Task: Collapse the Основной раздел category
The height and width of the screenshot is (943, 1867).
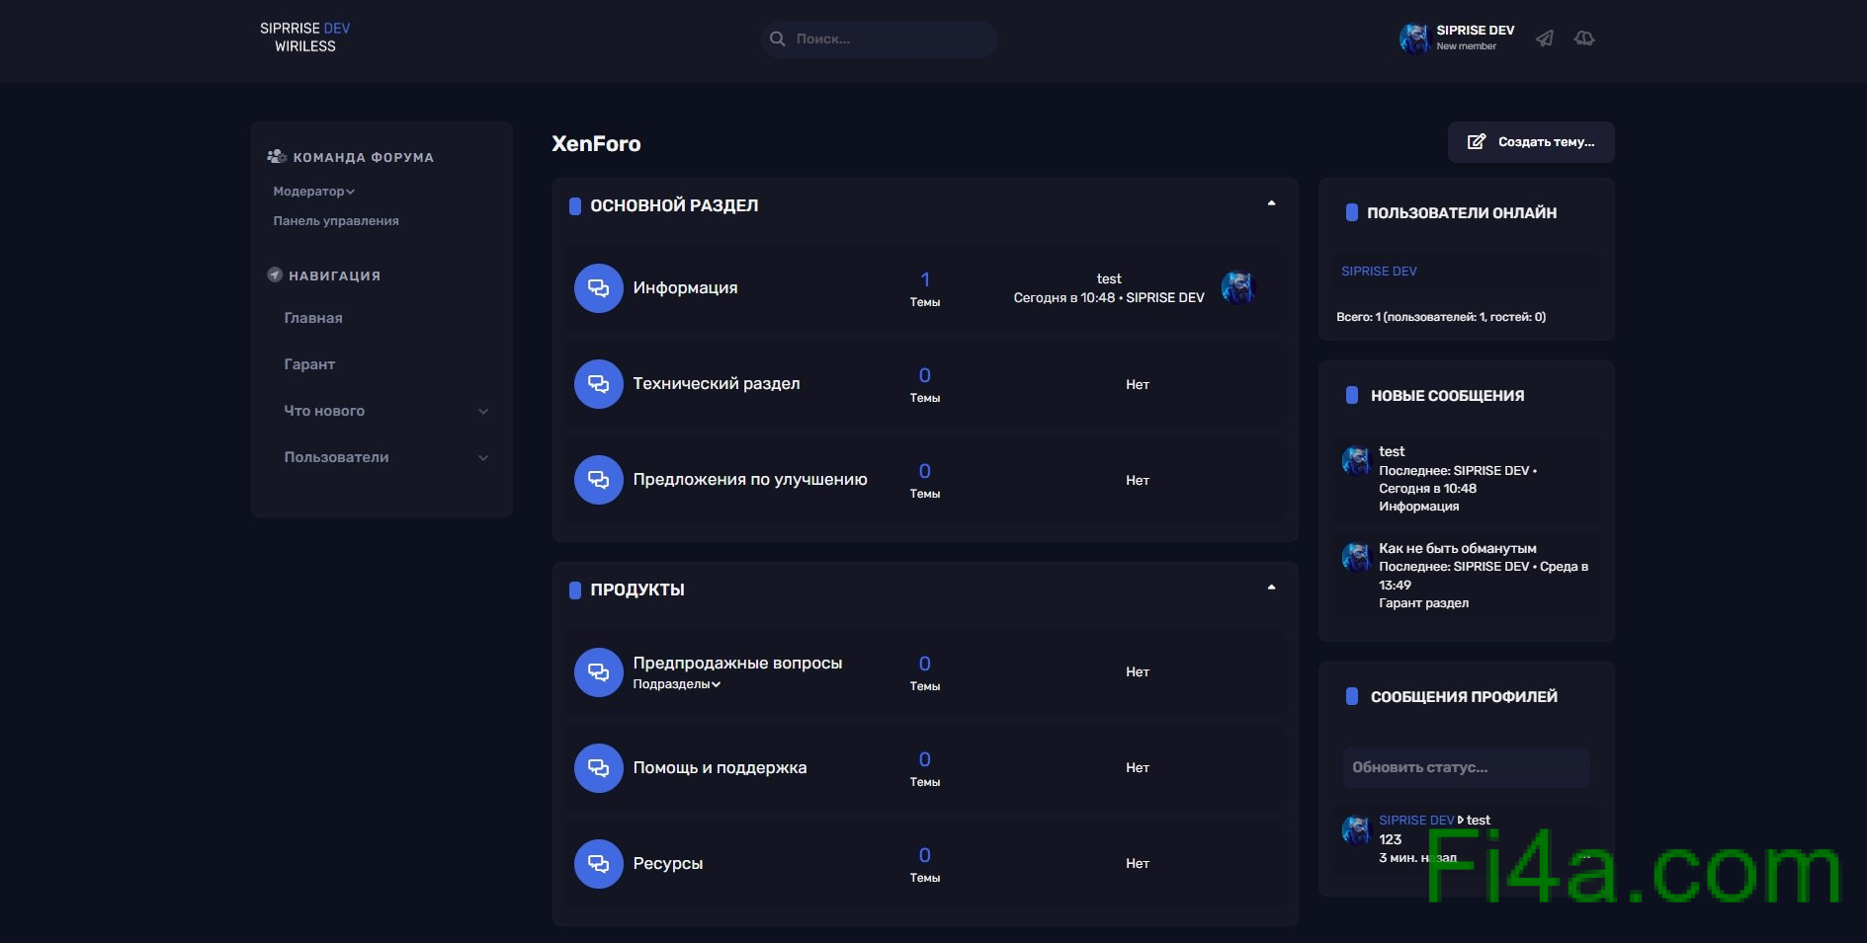Action: (1271, 204)
